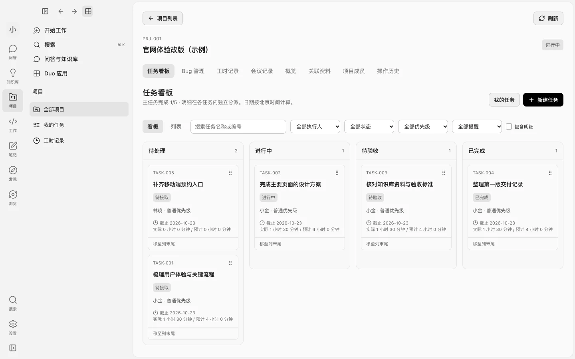Click the 我的任务 button beside 新建任务
This screenshot has height=359, width=575.
tap(504, 100)
